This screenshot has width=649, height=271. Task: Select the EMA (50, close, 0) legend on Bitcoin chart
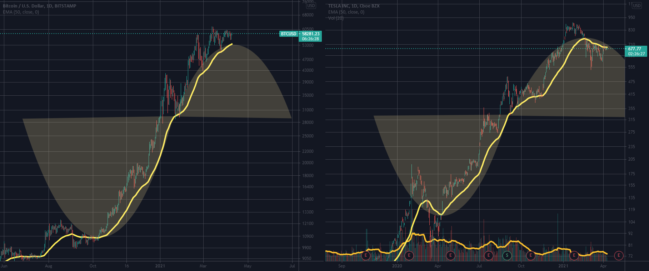[x=21, y=12]
